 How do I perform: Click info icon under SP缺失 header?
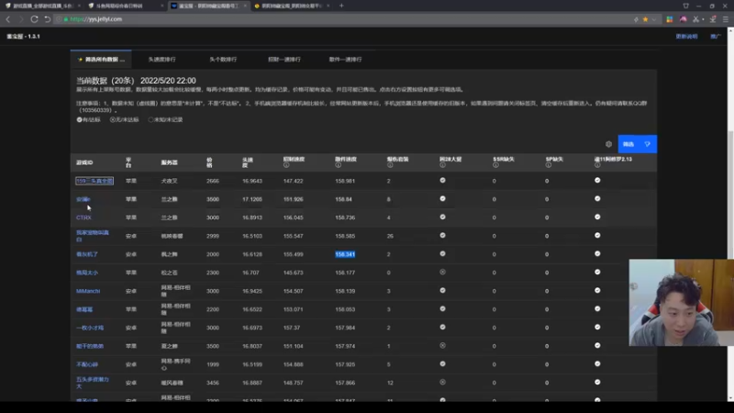(x=548, y=165)
